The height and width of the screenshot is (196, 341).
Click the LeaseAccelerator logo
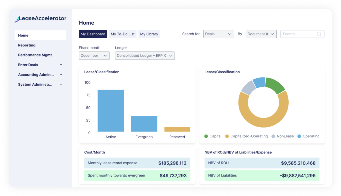40,19
